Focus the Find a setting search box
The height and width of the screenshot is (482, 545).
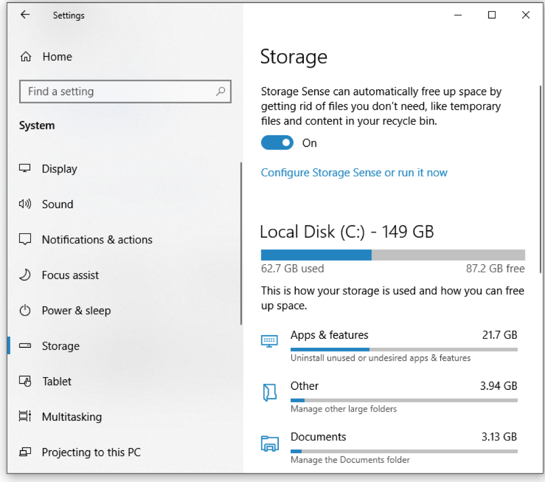pos(125,92)
